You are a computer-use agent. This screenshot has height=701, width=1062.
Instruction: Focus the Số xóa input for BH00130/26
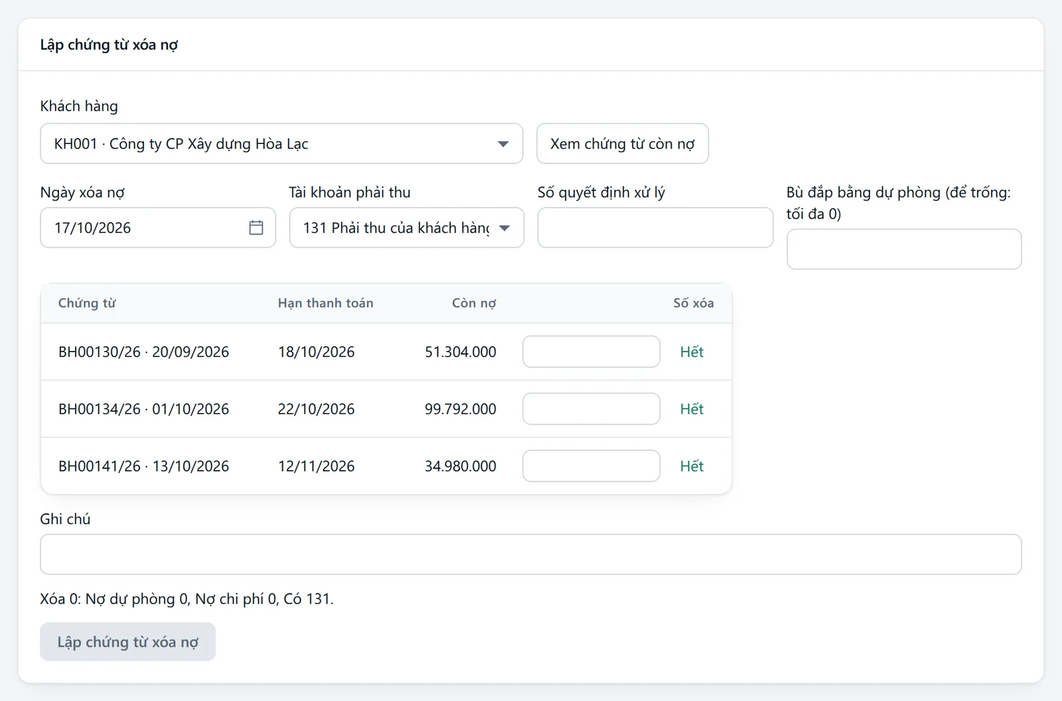pos(591,351)
